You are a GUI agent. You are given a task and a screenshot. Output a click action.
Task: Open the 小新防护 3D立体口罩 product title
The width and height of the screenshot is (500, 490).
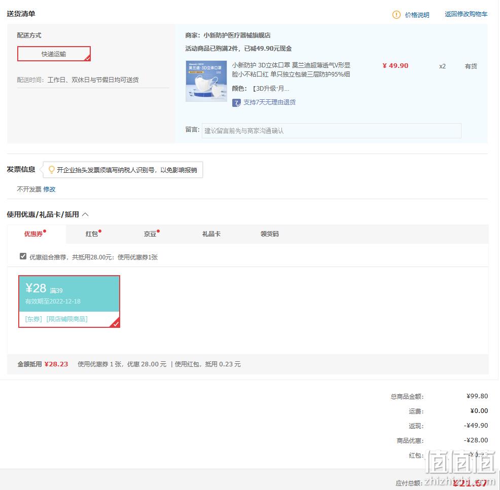pyautogui.click(x=291, y=70)
